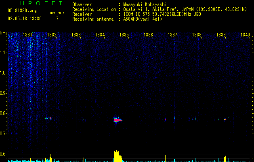The width and height of the screenshot is (254, 162).
Task: Click the observer name Masayuki Kobayashi
Action: click(145, 4)
